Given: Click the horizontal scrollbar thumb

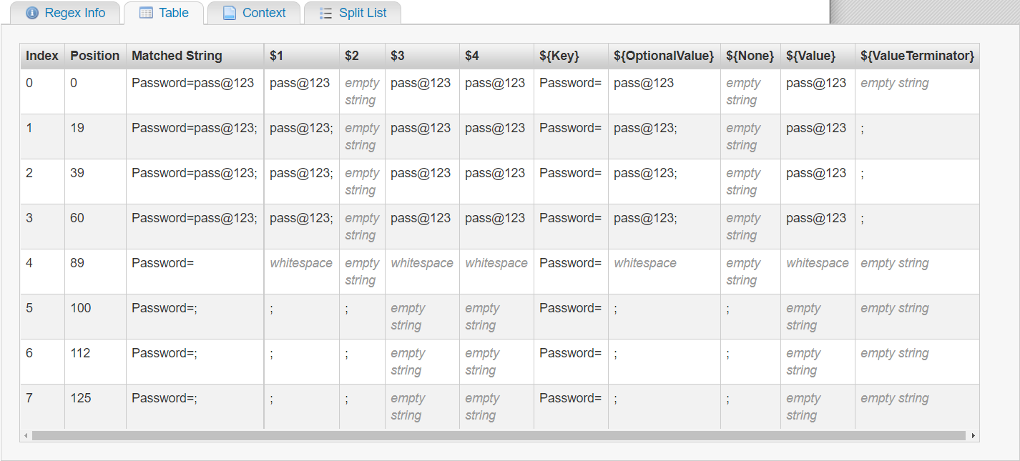Looking at the screenshot, I should (494, 434).
